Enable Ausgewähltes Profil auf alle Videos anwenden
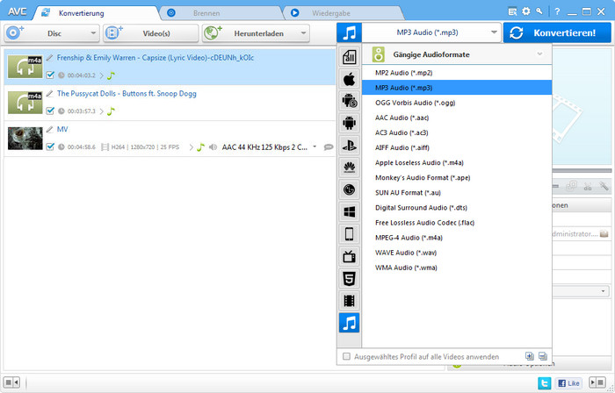615x393 pixels. (346, 357)
